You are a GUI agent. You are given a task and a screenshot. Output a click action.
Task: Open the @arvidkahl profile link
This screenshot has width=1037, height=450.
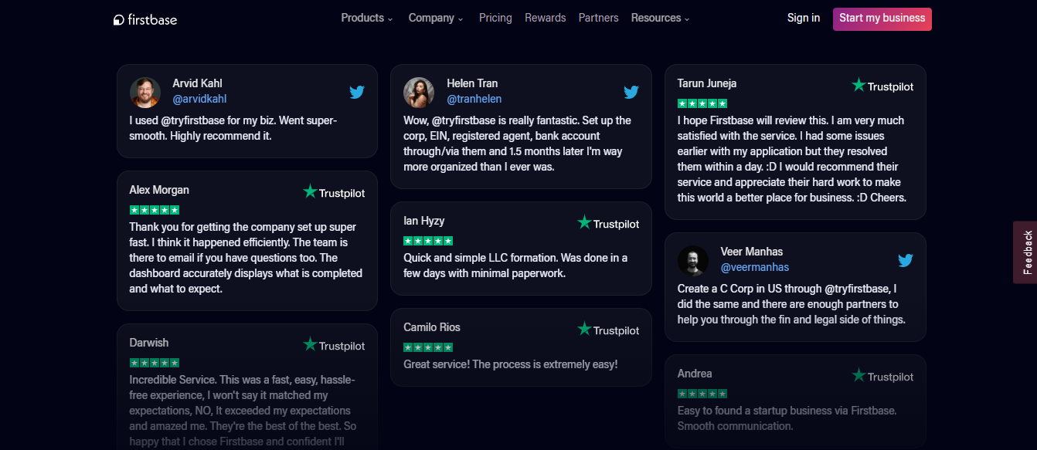[199, 98]
